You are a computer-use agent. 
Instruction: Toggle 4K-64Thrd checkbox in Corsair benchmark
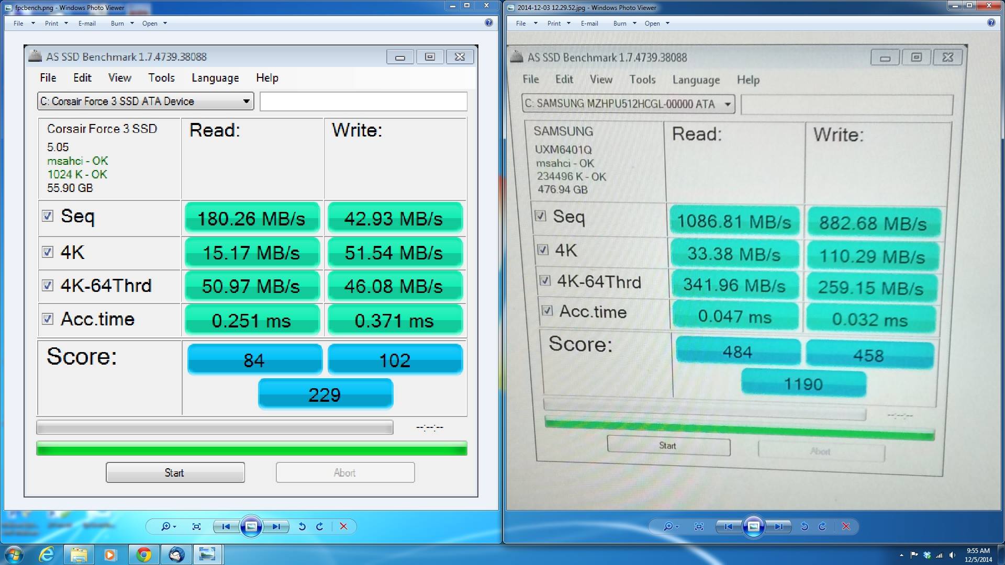point(48,286)
